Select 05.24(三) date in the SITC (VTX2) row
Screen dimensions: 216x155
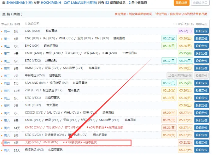(x=185, y=61)
